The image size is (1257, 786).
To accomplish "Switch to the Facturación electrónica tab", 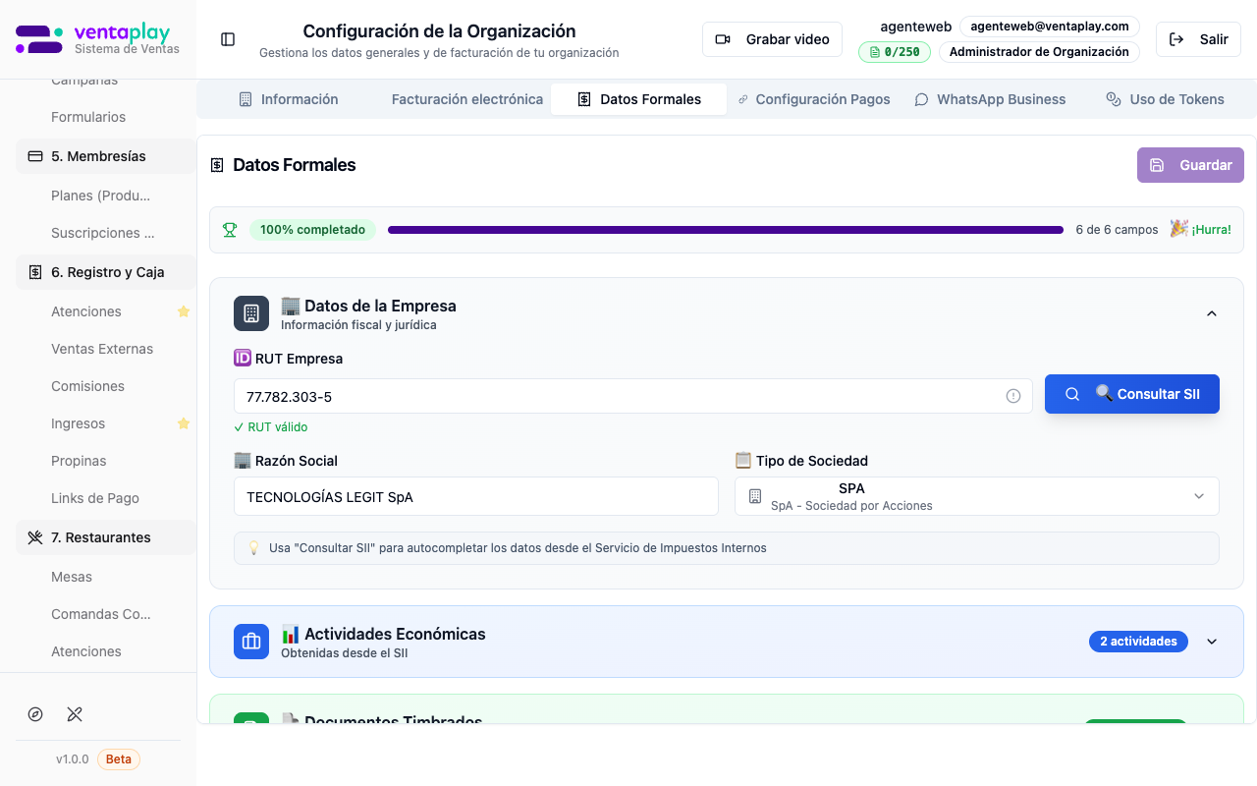I will coord(466,99).
